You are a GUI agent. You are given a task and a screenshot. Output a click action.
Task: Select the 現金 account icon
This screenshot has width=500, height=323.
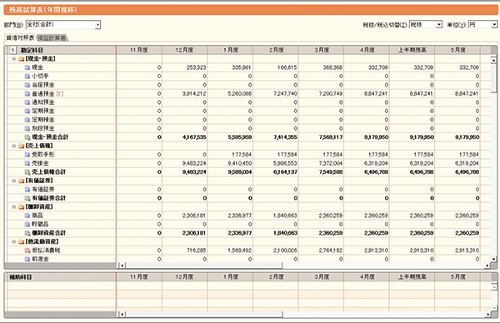(27, 67)
